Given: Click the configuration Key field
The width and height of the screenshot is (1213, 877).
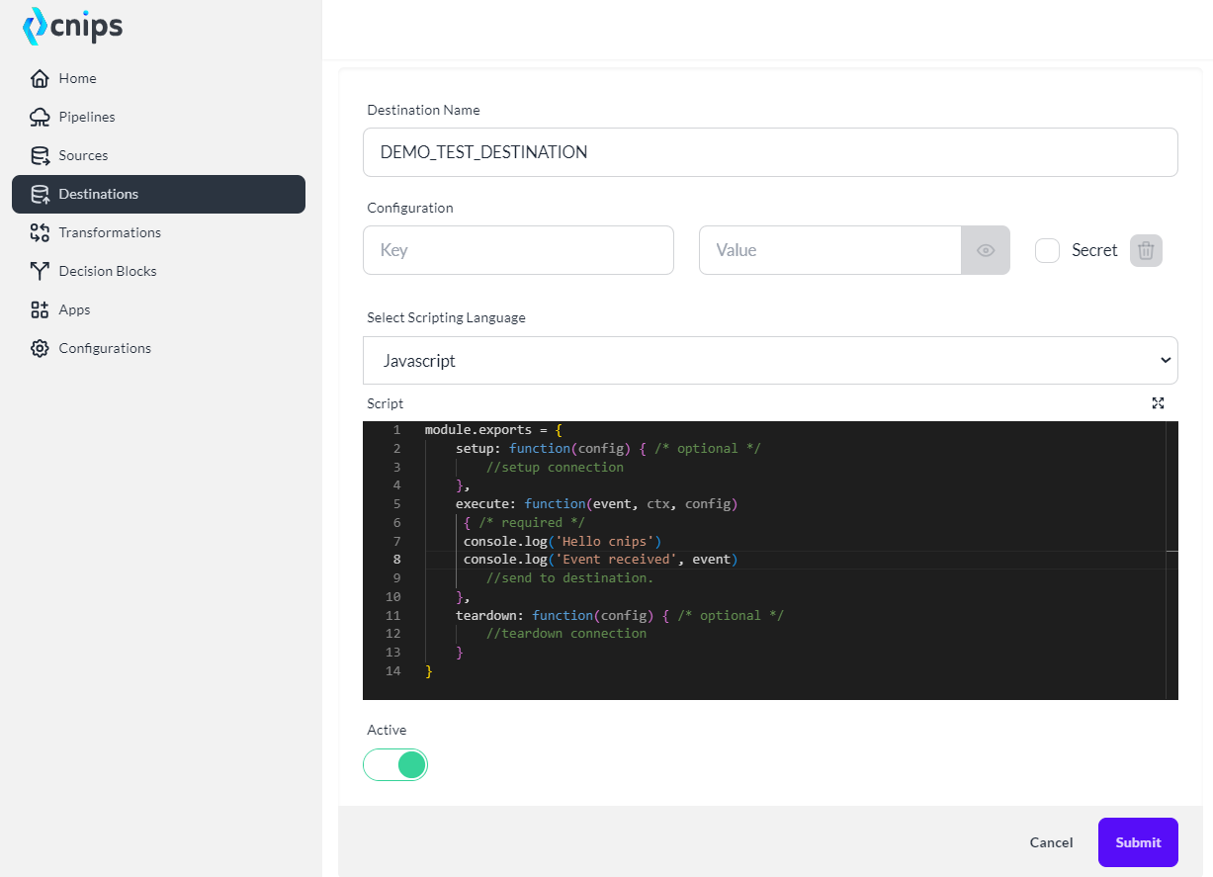Looking at the screenshot, I should pyautogui.click(x=518, y=250).
